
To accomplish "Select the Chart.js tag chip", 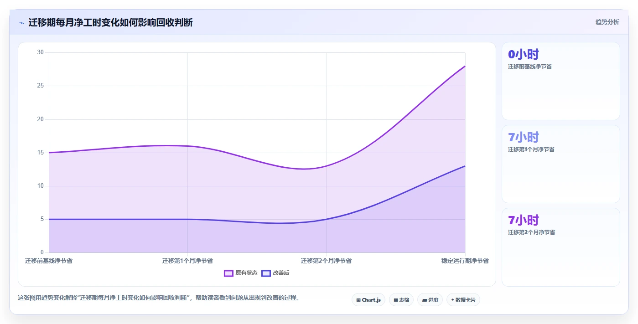I will click(368, 300).
